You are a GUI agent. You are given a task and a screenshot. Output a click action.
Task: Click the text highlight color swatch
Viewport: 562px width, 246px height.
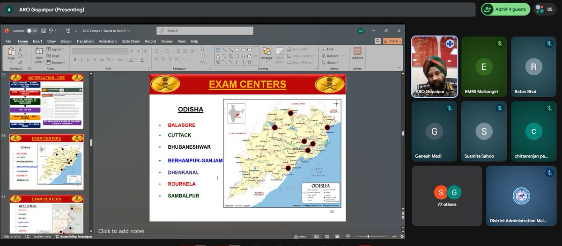point(131,59)
